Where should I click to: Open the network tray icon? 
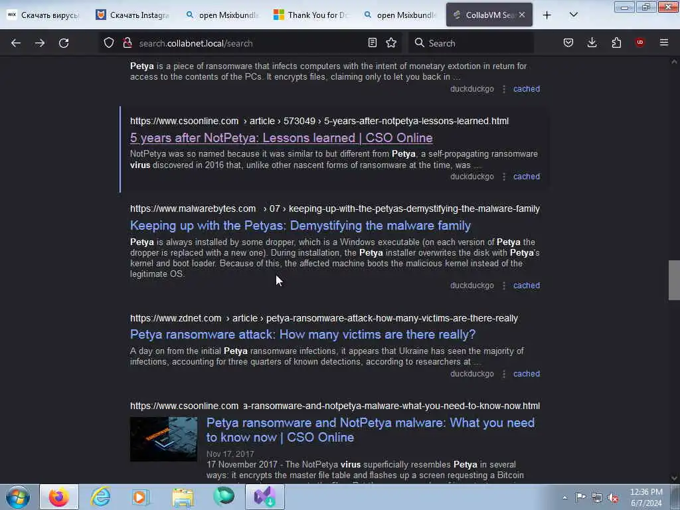point(597,498)
